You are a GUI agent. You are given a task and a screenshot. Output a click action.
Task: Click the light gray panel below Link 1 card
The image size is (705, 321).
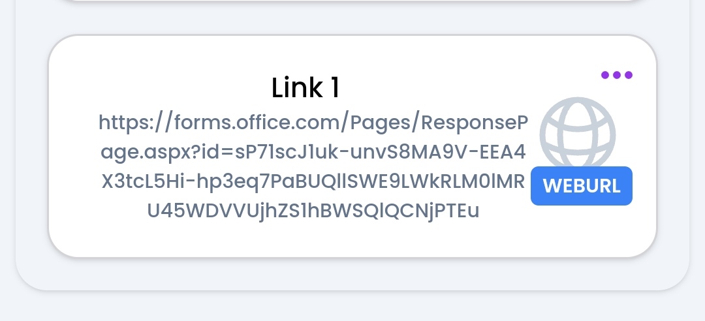pos(352,274)
